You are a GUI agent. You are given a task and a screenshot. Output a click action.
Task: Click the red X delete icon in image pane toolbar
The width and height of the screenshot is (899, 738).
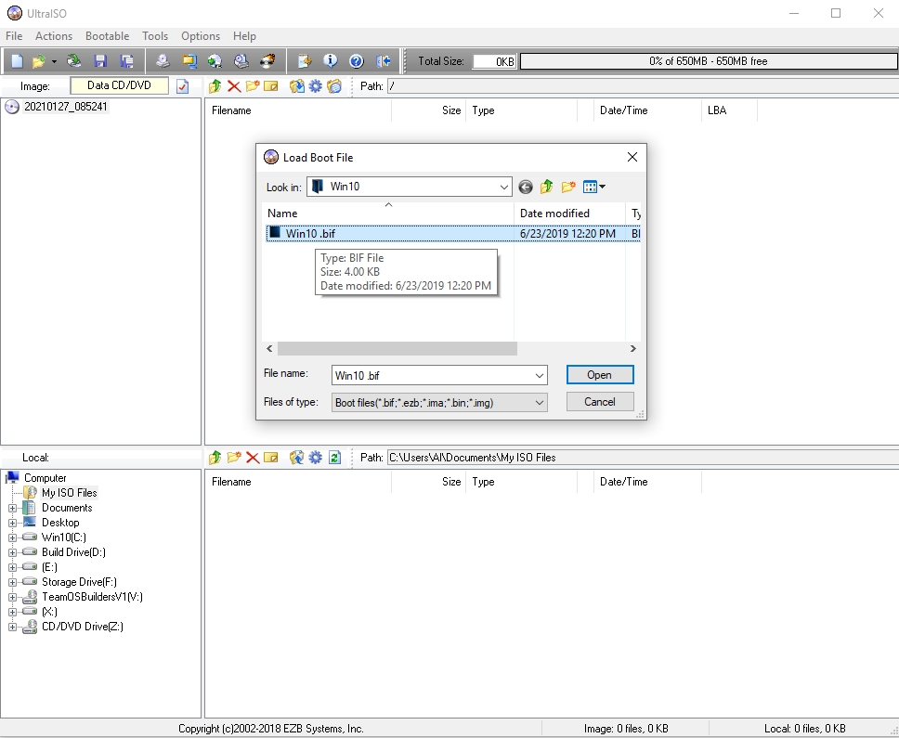click(234, 86)
